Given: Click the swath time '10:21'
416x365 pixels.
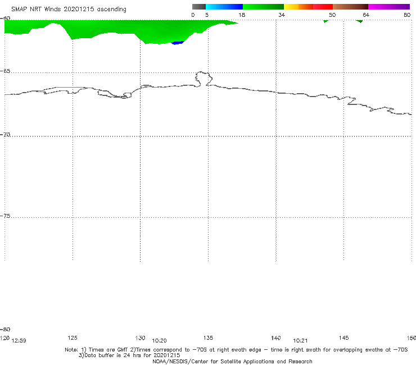Looking at the screenshot, I should 300,341.
